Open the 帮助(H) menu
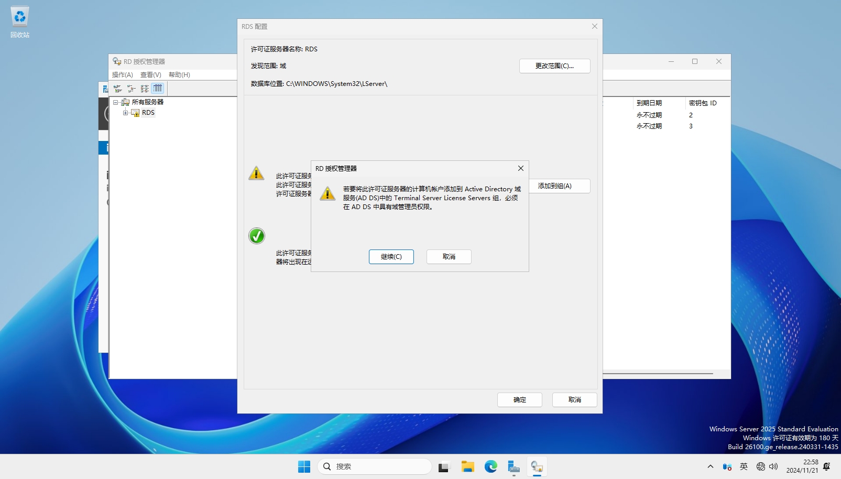This screenshot has height=479, width=841. click(x=179, y=75)
